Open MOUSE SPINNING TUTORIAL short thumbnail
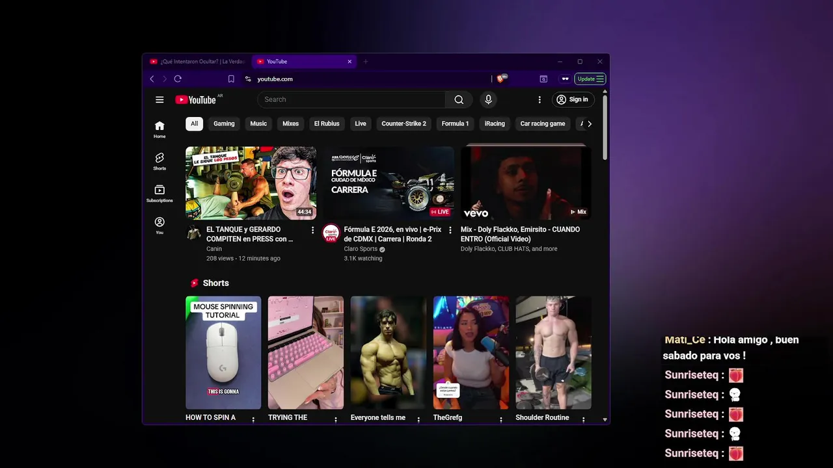 click(x=223, y=353)
